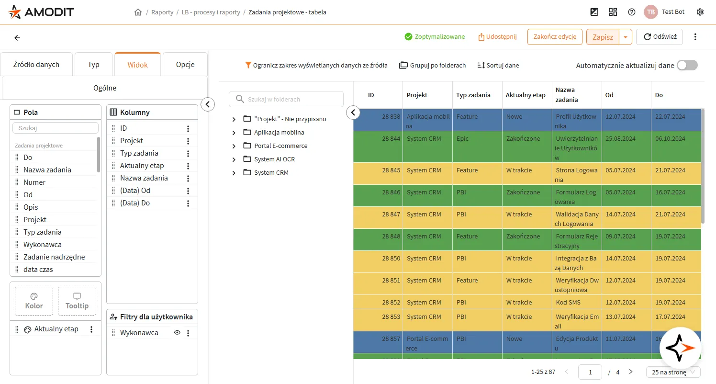716x384 pixels.
Task: Open options for the (Data) Od column
Action: (x=188, y=191)
